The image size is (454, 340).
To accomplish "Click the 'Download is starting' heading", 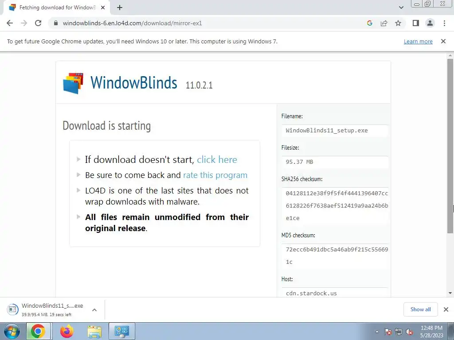I will coord(107,126).
